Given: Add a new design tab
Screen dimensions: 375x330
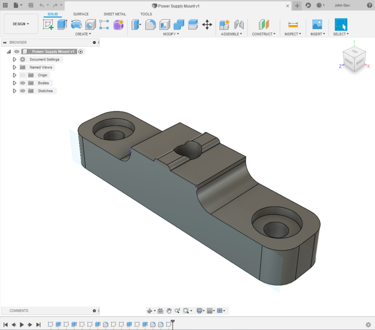Looking at the screenshot, I should point(297,5).
